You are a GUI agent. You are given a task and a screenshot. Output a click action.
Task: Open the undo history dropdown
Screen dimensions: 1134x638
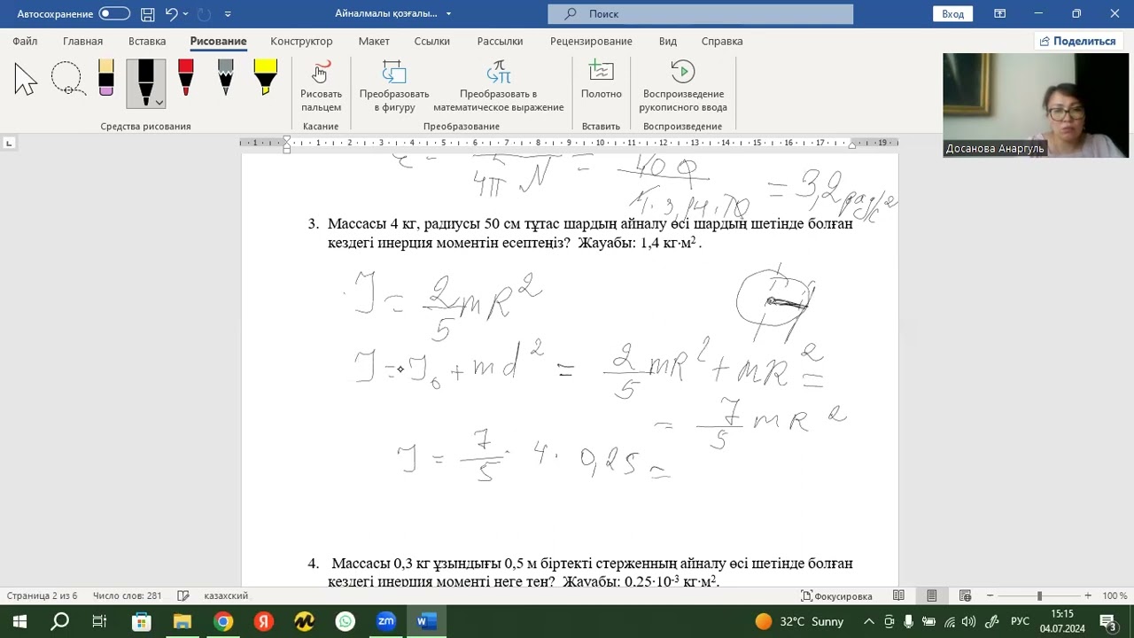(186, 14)
